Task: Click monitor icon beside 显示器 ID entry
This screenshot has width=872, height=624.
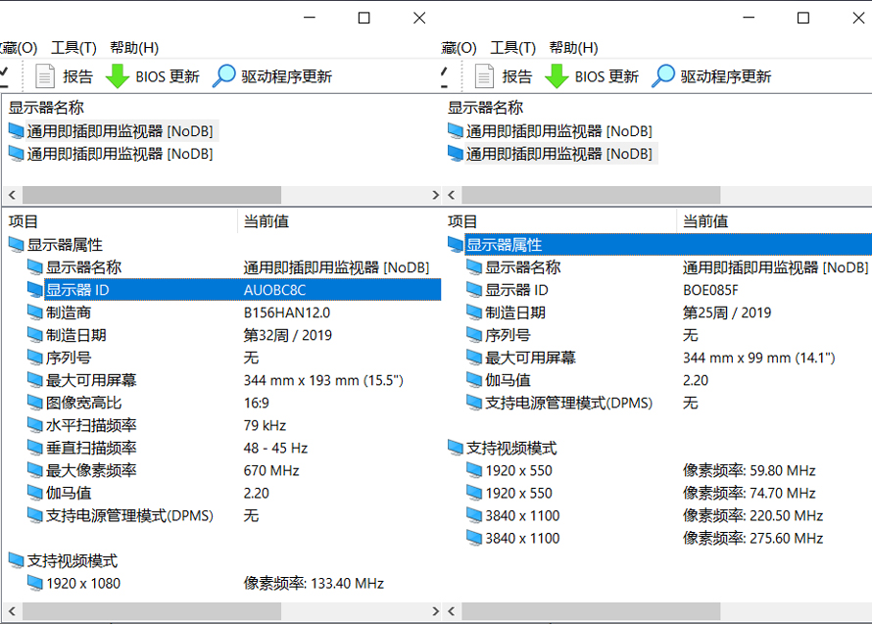Action: (x=35, y=289)
